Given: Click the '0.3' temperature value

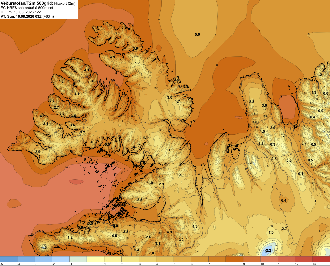Looking at the screenshot, I should (273, 144).
